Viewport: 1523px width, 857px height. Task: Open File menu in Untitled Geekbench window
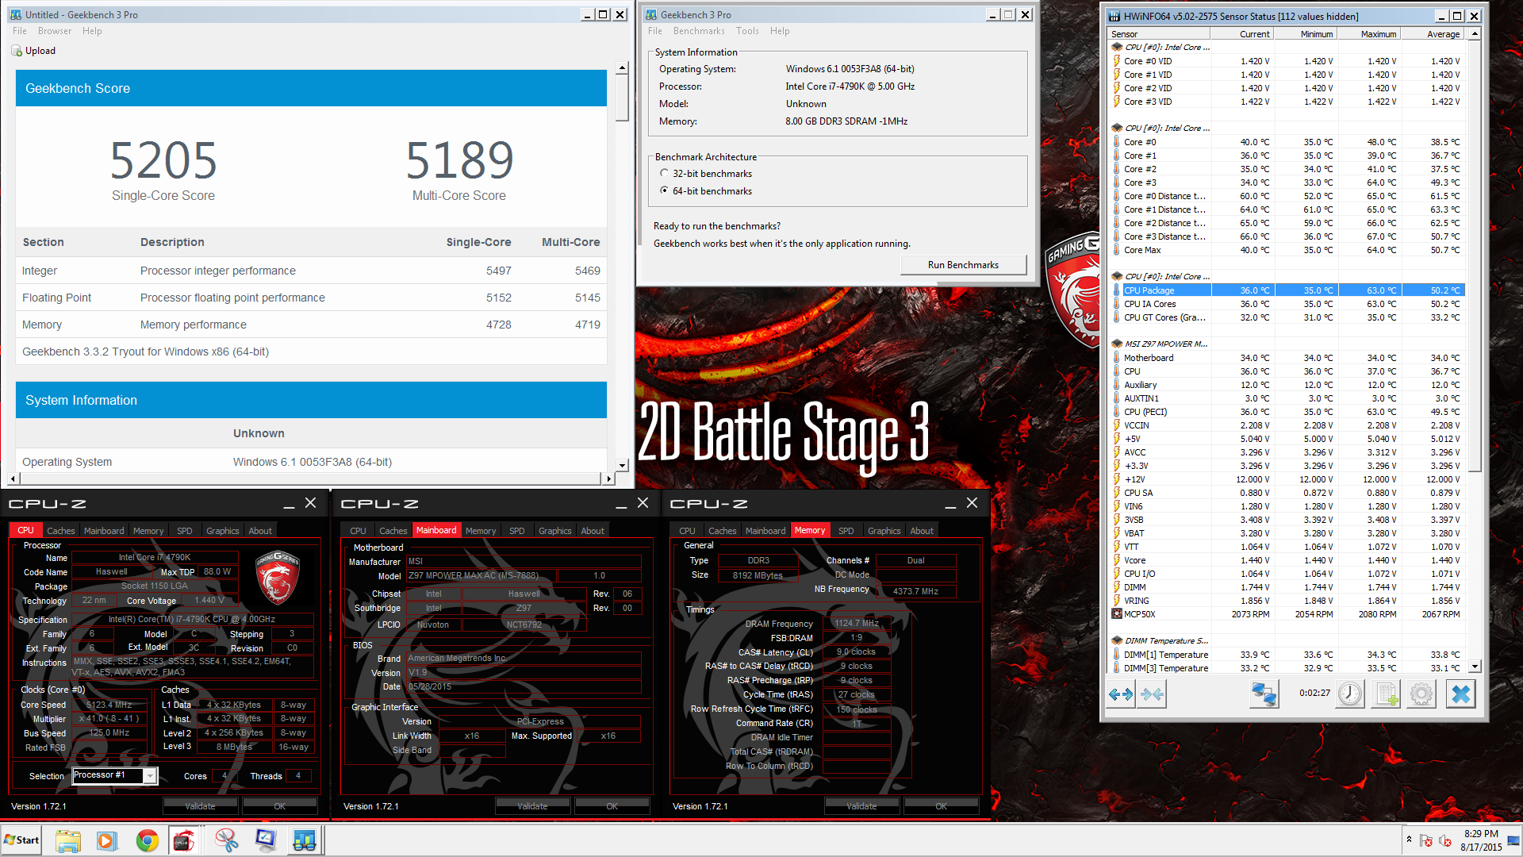pos(20,31)
